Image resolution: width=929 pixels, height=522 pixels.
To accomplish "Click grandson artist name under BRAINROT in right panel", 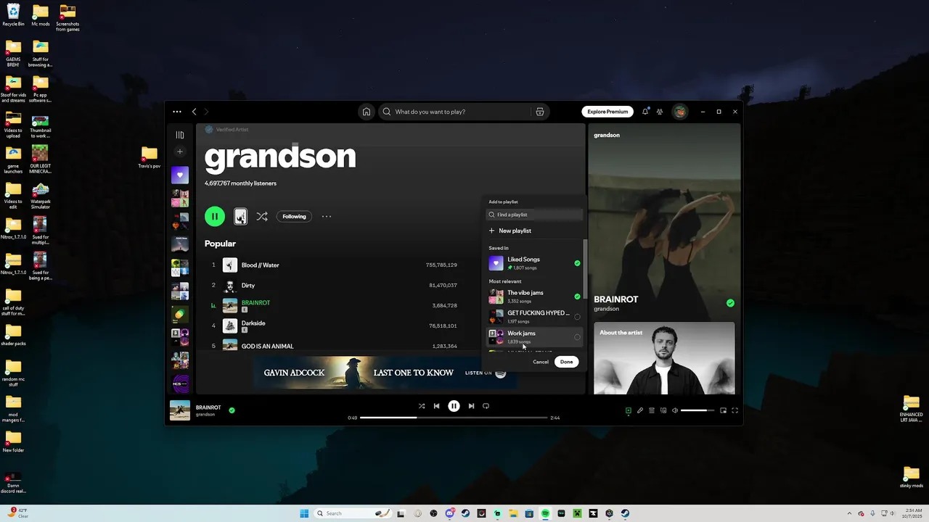I will 606,309.
